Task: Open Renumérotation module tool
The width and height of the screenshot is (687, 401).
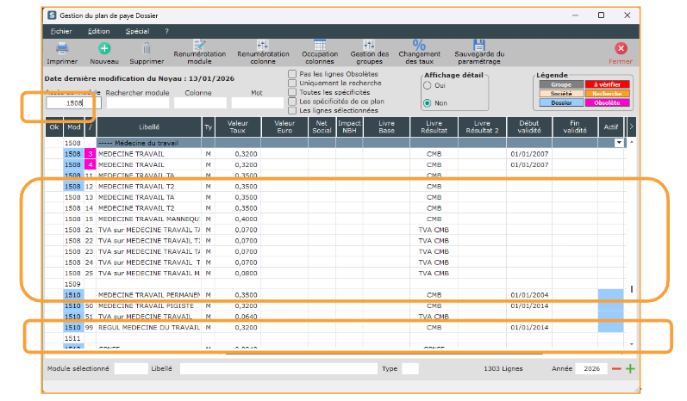Action: (199, 46)
